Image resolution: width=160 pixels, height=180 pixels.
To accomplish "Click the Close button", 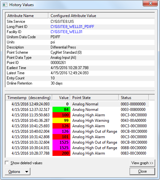I will pyautogui.click(x=142, y=171).
